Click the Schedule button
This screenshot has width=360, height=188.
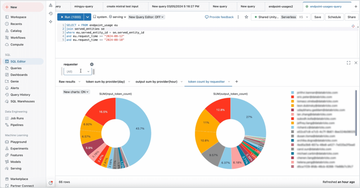click(334, 17)
